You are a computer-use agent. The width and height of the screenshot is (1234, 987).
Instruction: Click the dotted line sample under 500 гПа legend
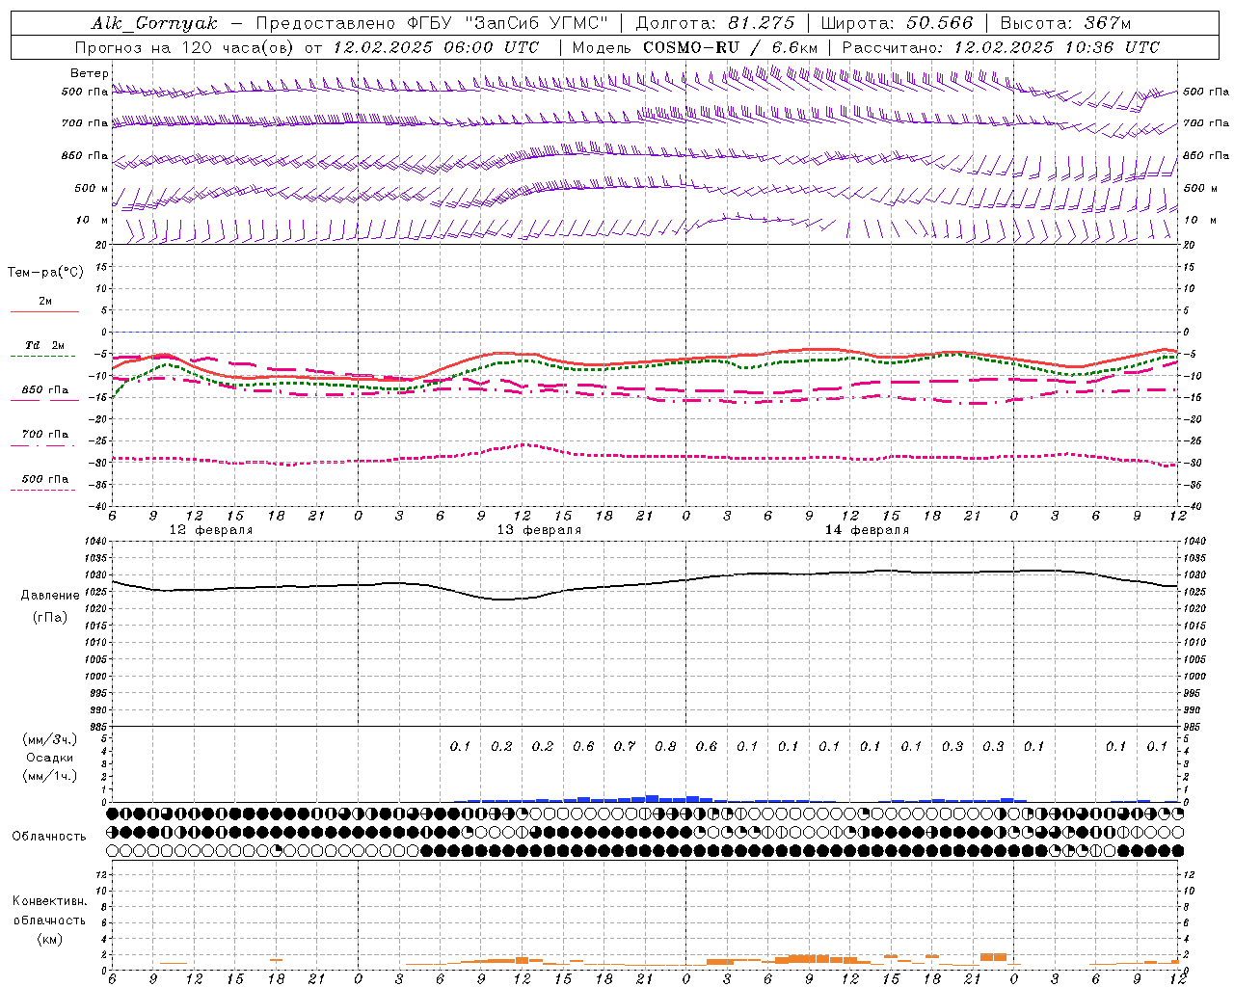click(43, 491)
